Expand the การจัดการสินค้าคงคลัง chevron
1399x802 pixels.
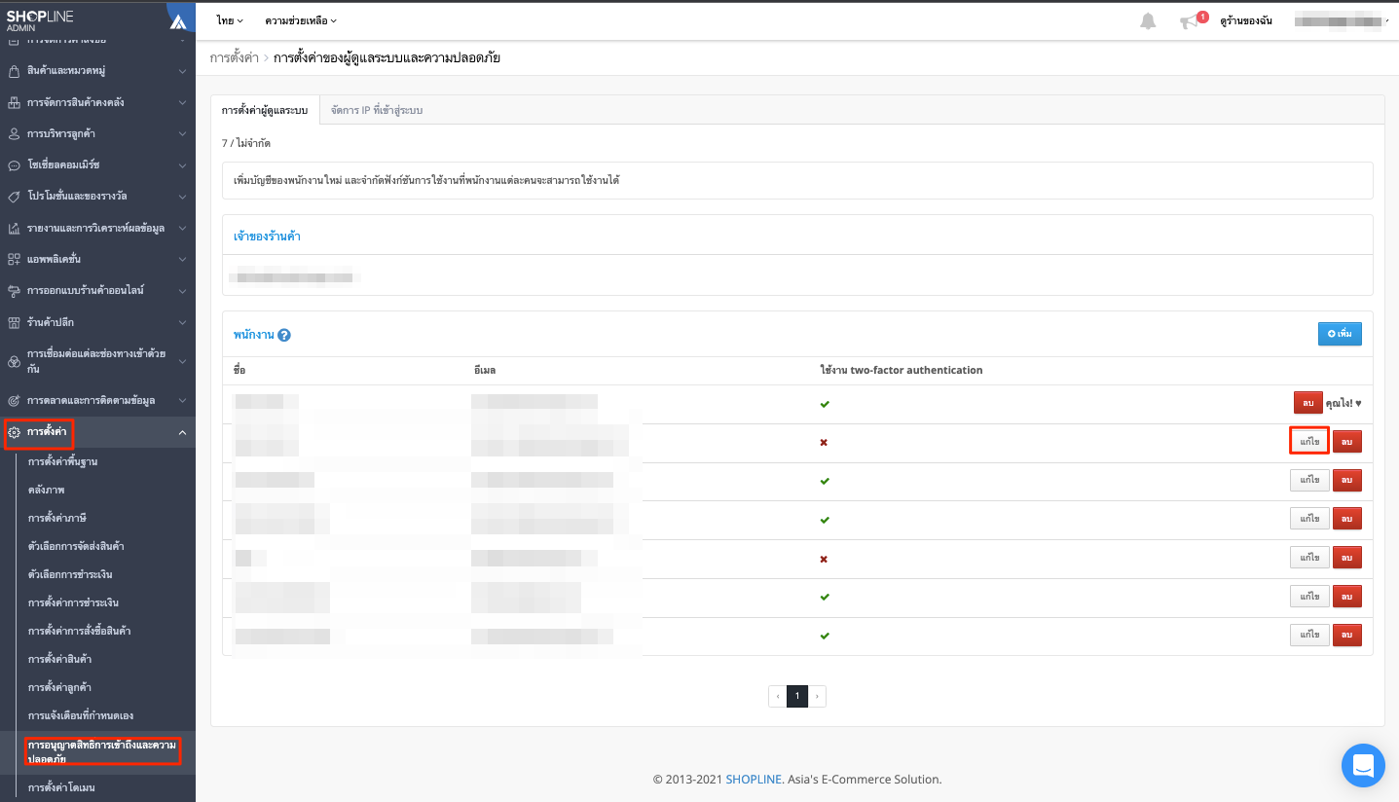182,102
